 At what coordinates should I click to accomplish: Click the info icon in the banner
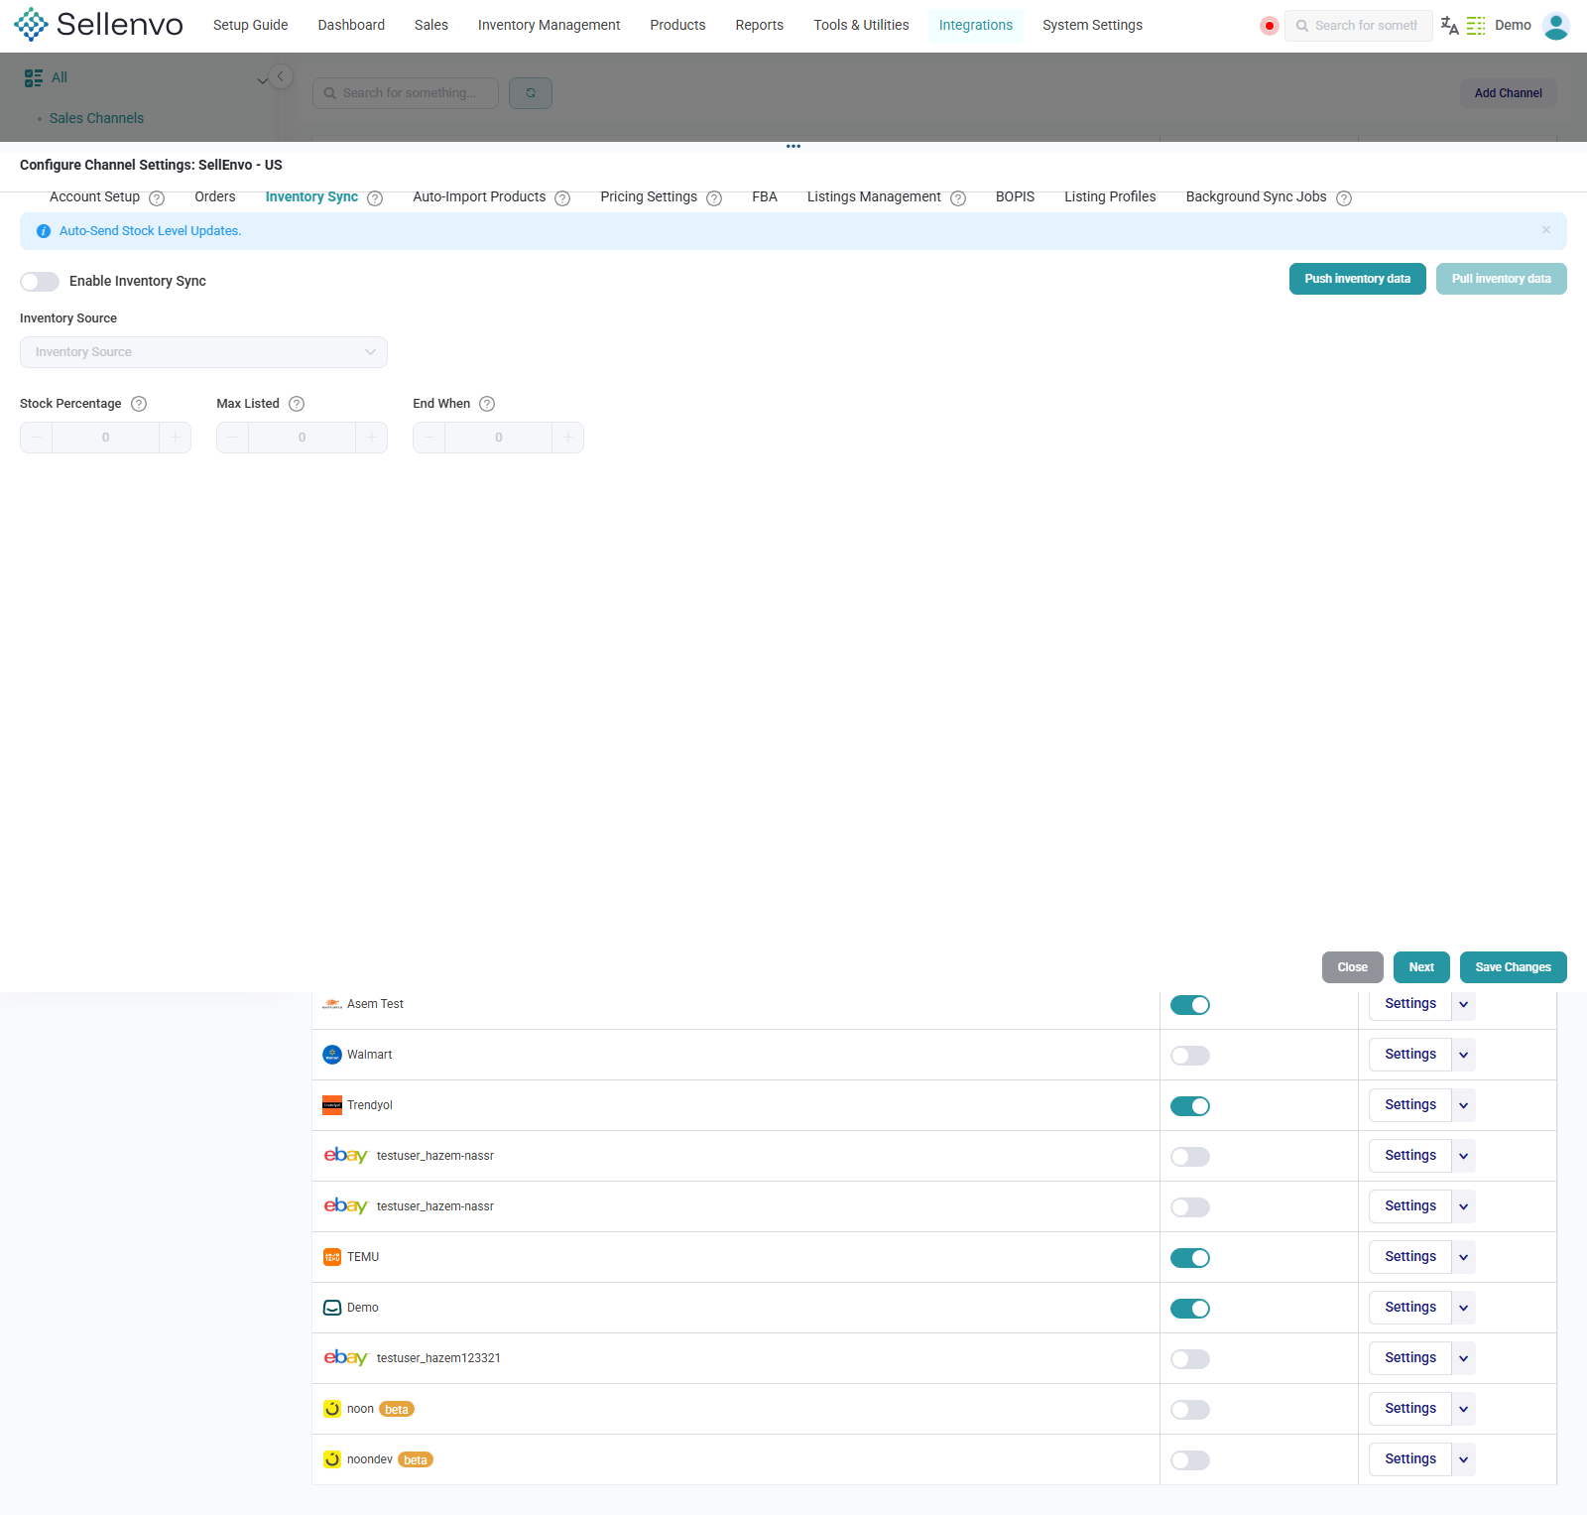(x=44, y=231)
